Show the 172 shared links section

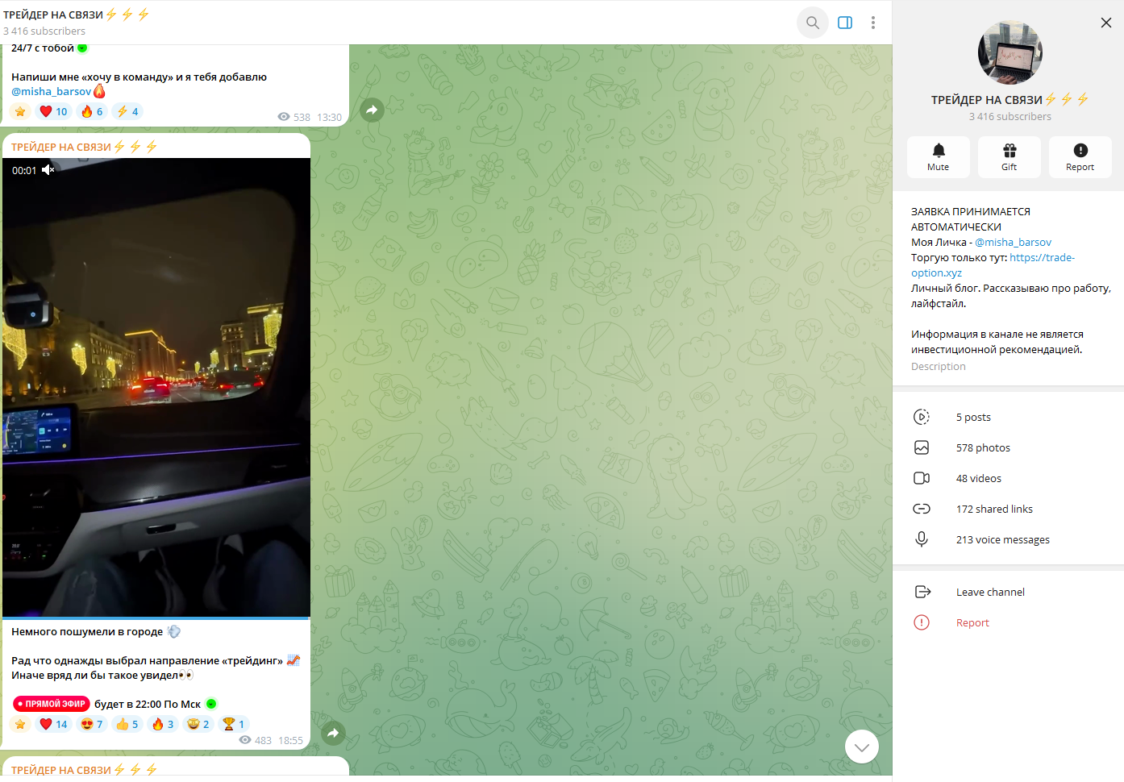click(1008, 509)
